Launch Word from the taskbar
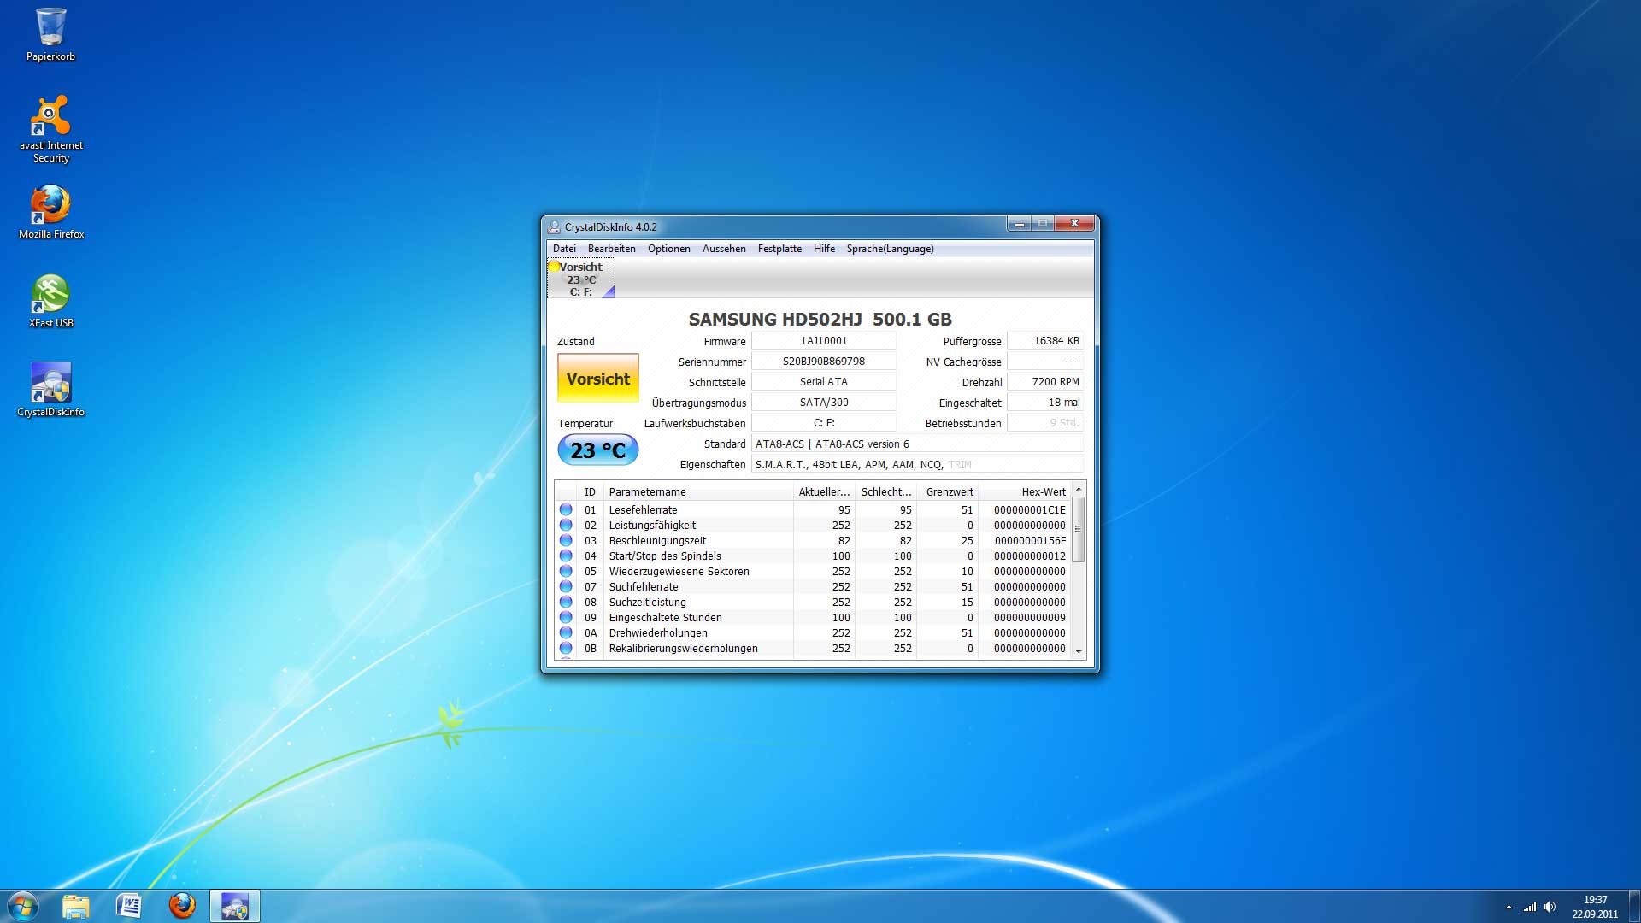The width and height of the screenshot is (1641, 923). pos(129,906)
